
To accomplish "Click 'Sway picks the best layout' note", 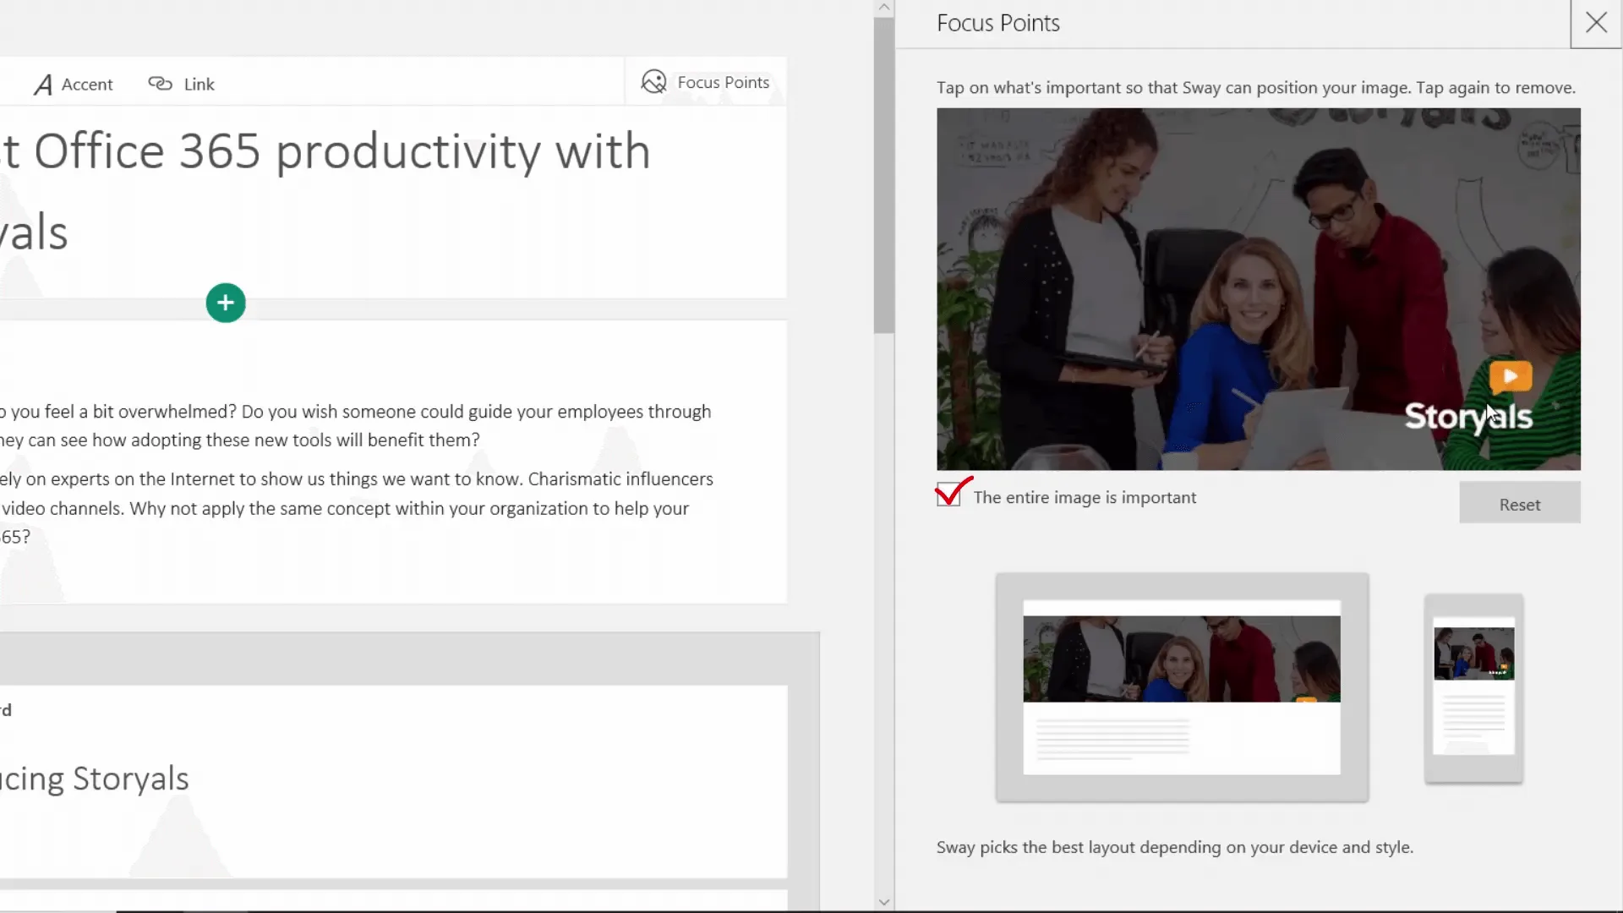I will (1174, 847).
